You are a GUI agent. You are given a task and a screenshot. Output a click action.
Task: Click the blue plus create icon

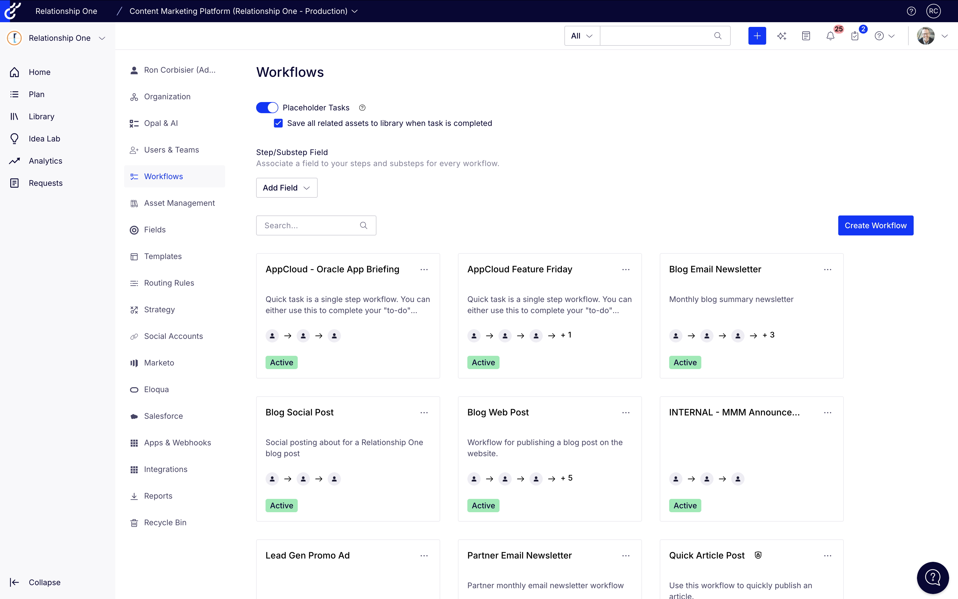click(757, 36)
